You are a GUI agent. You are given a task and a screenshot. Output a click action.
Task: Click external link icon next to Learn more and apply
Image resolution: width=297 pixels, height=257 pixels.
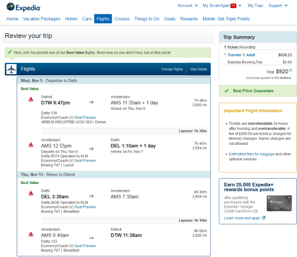coord(264,218)
